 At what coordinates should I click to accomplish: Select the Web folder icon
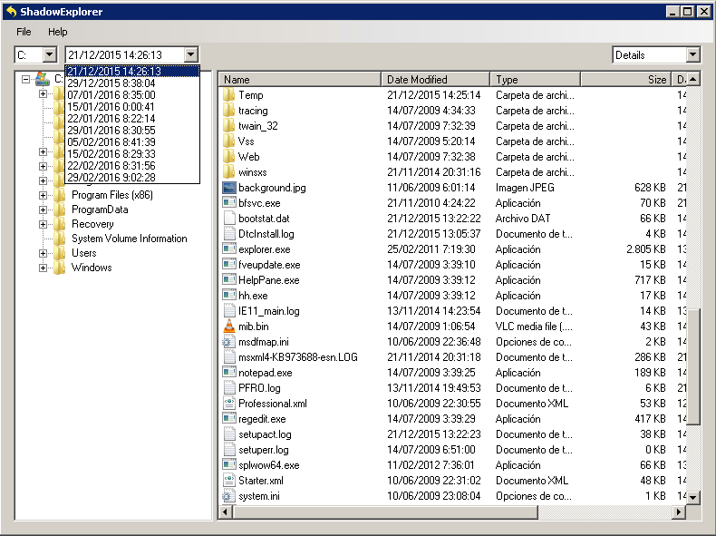[x=228, y=157]
